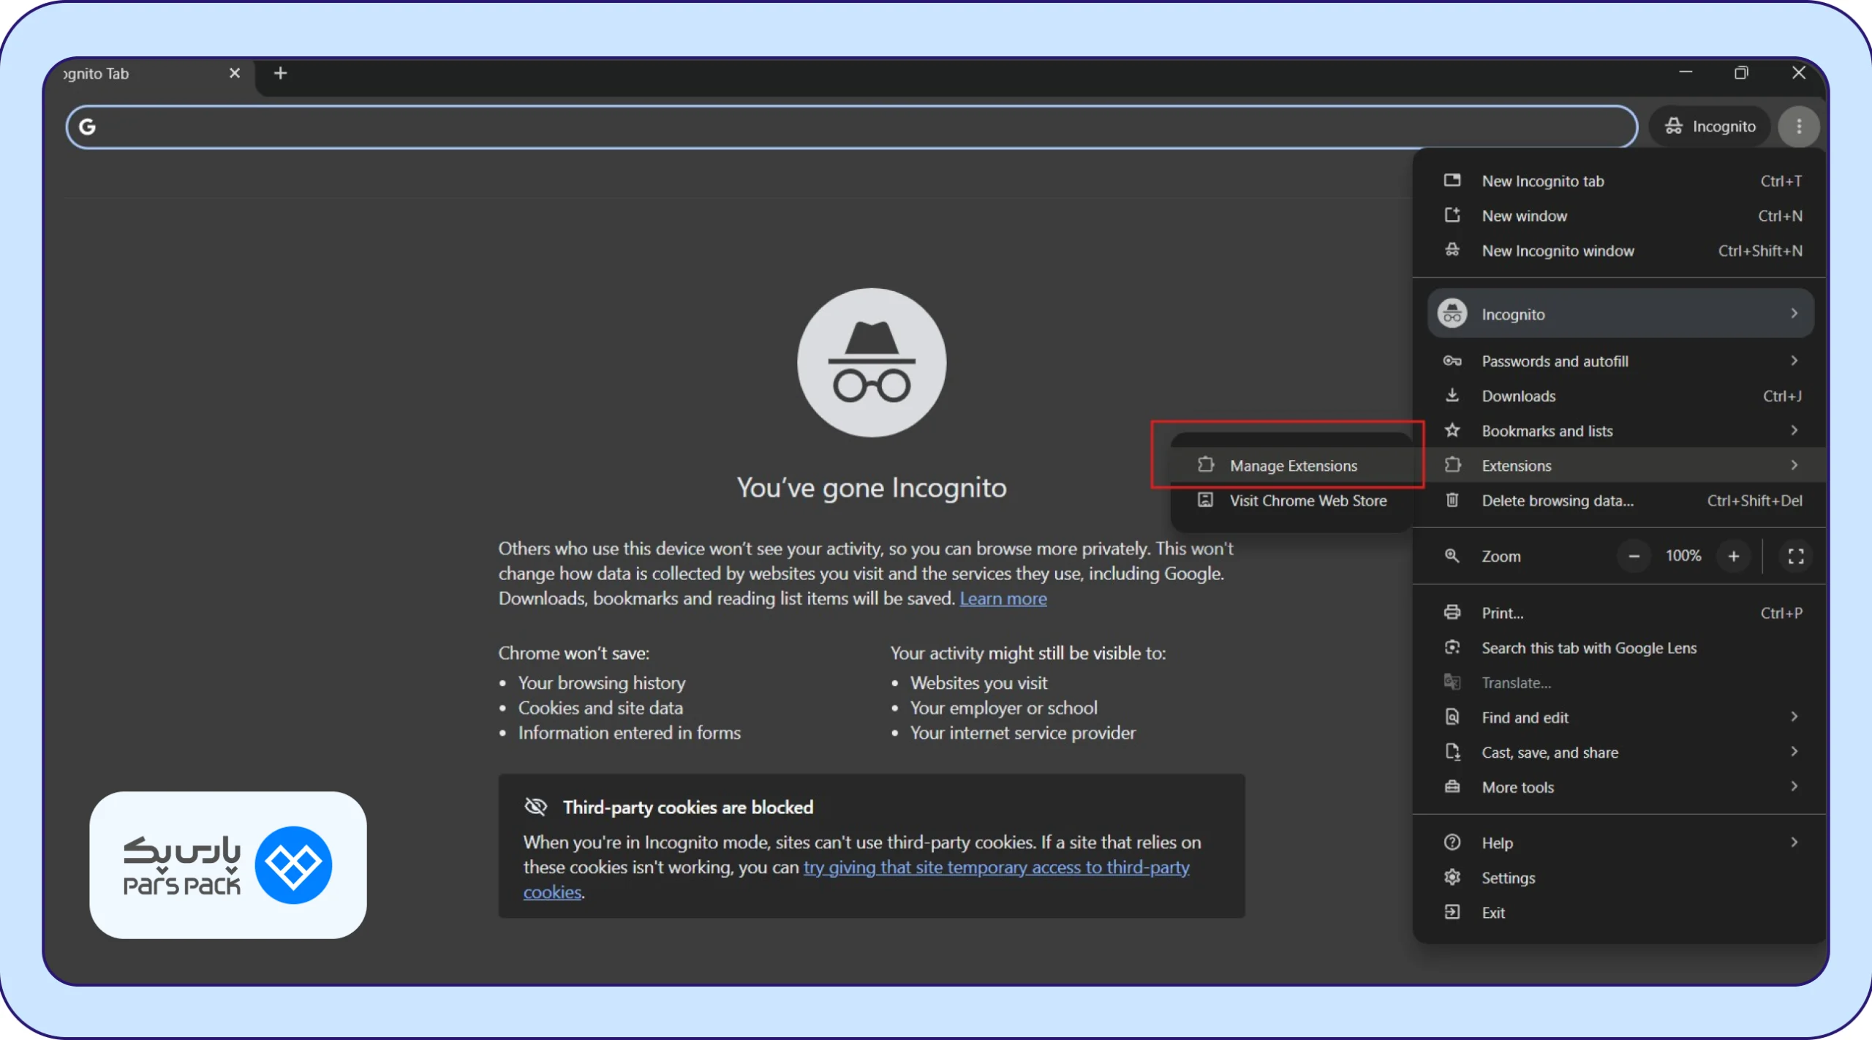Select New Incognito tab menu item
Viewport: 1872px width, 1040px height.
(1620, 181)
